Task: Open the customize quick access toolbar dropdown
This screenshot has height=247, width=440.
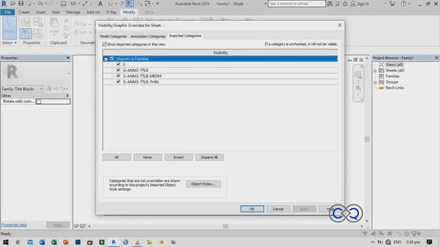Action: point(157,3)
